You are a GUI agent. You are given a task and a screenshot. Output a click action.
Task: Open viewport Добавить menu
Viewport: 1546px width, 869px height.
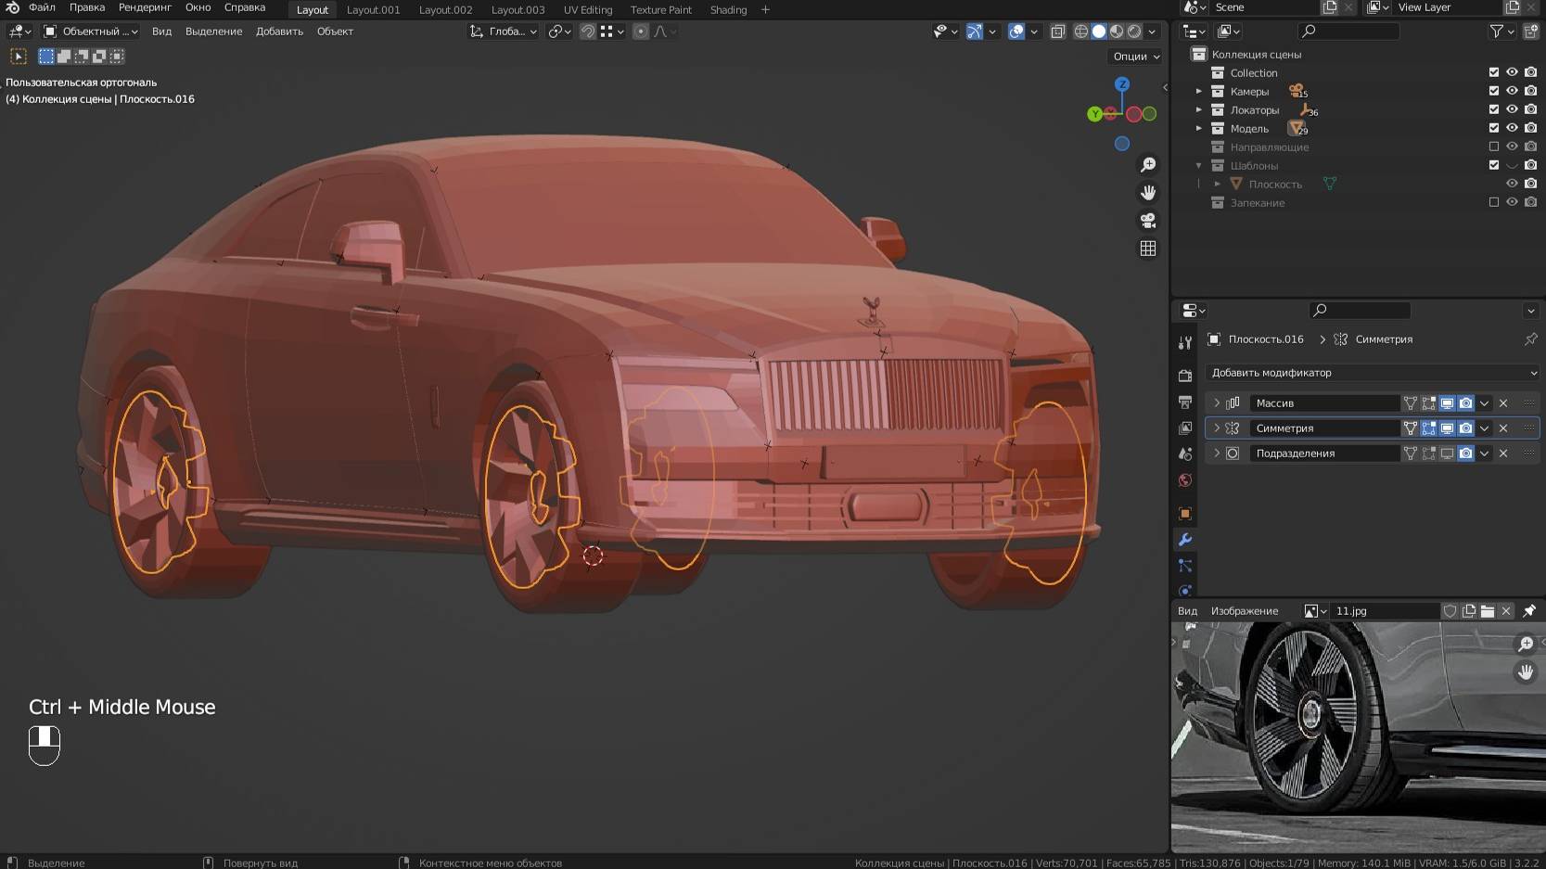coord(279,31)
